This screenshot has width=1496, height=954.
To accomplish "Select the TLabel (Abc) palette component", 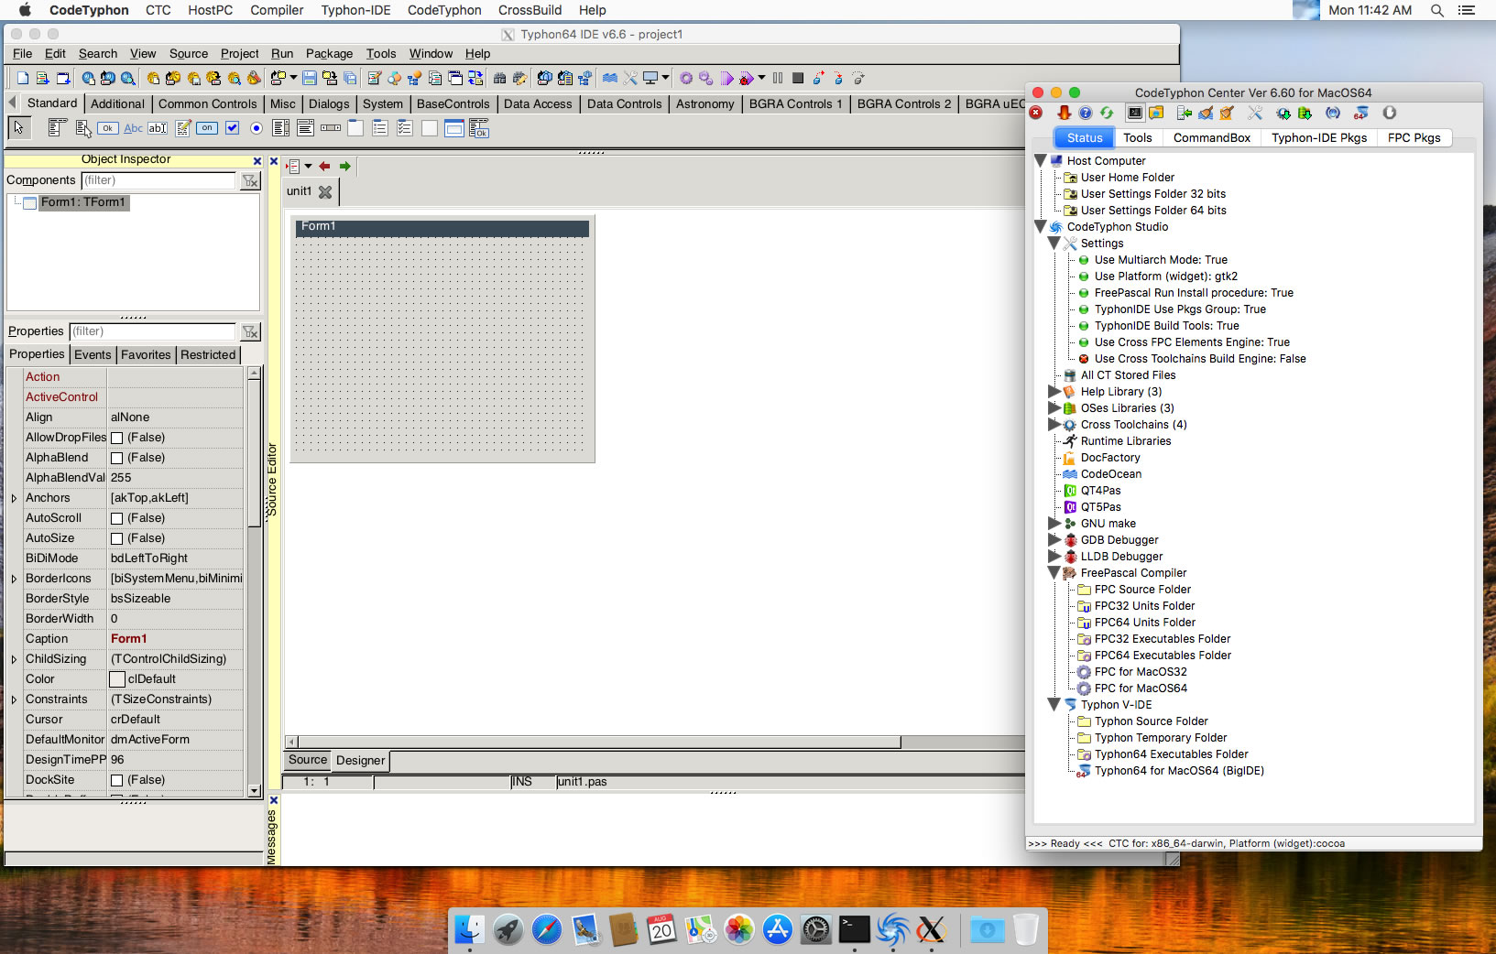I will tap(133, 128).
